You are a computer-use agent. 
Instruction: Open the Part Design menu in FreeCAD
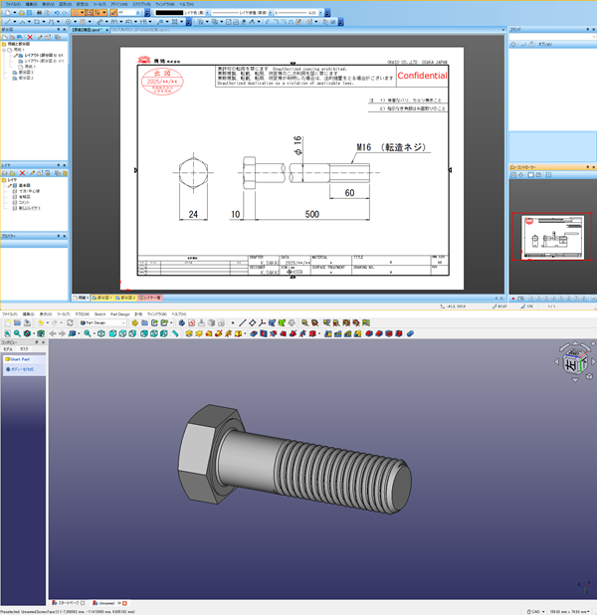(120, 314)
